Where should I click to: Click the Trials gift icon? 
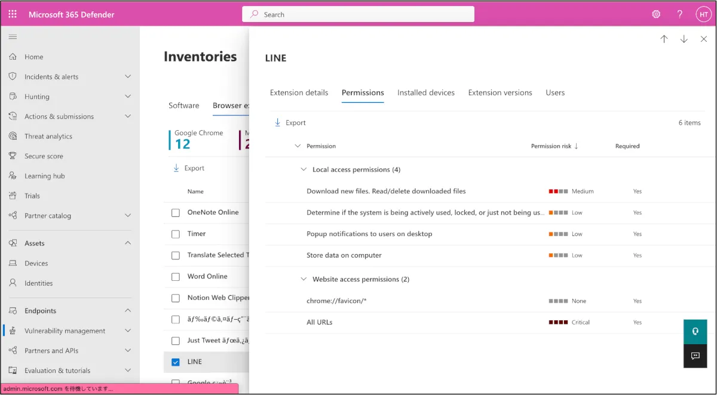(13, 195)
